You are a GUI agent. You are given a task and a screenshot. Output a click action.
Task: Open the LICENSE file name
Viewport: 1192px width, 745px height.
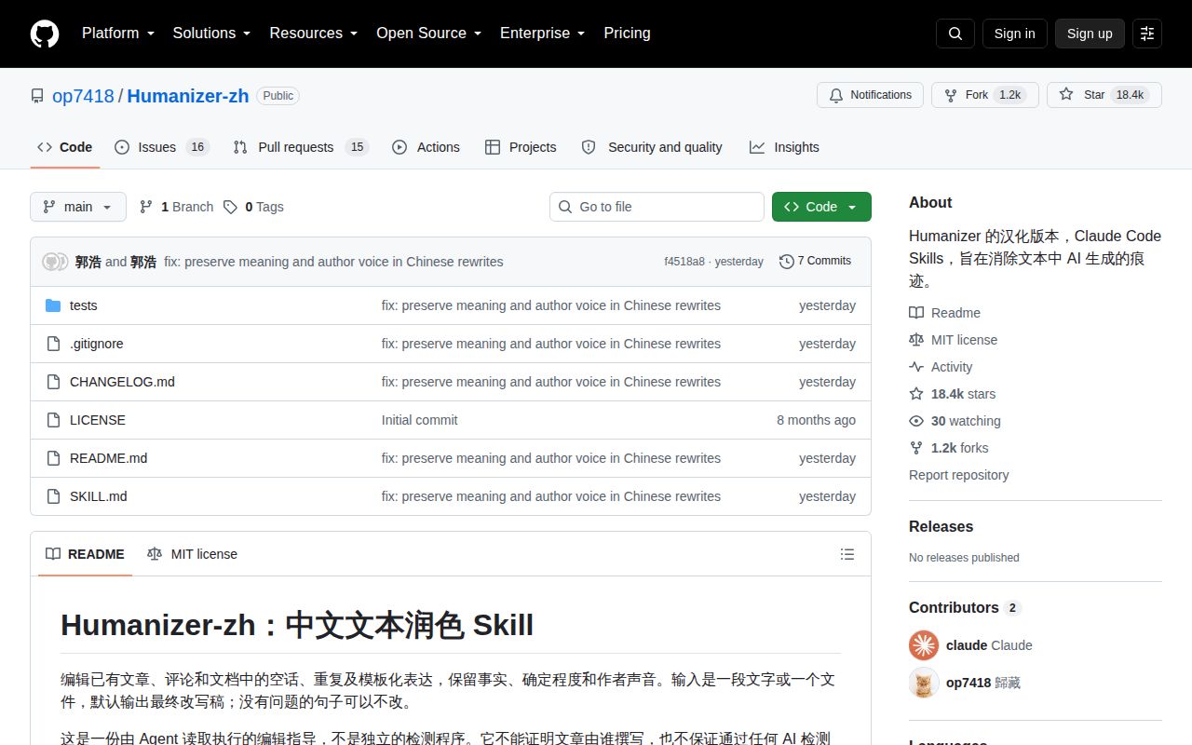coord(98,420)
